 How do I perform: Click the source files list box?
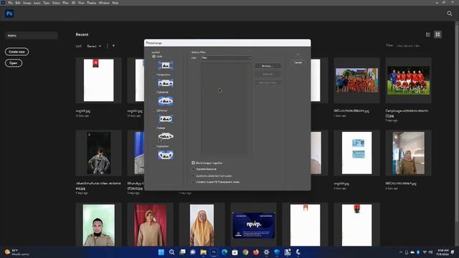point(226,110)
